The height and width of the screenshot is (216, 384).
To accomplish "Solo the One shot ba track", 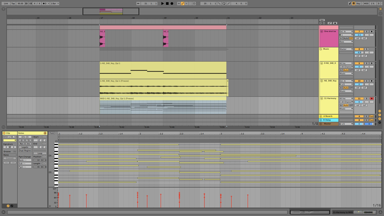I will click(367, 32).
